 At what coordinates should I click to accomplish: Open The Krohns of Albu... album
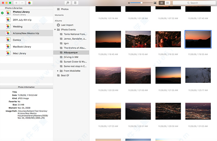(75, 48)
